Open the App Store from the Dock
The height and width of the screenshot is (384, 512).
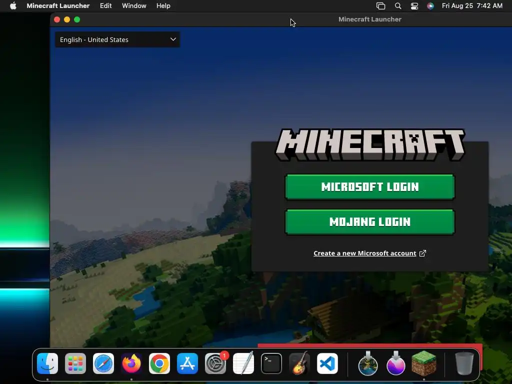(187, 363)
